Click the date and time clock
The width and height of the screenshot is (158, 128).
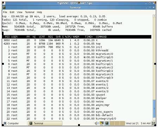[x=138, y=123]
